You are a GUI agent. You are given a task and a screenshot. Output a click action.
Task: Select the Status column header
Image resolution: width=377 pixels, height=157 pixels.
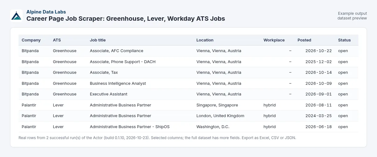(344, 40)
